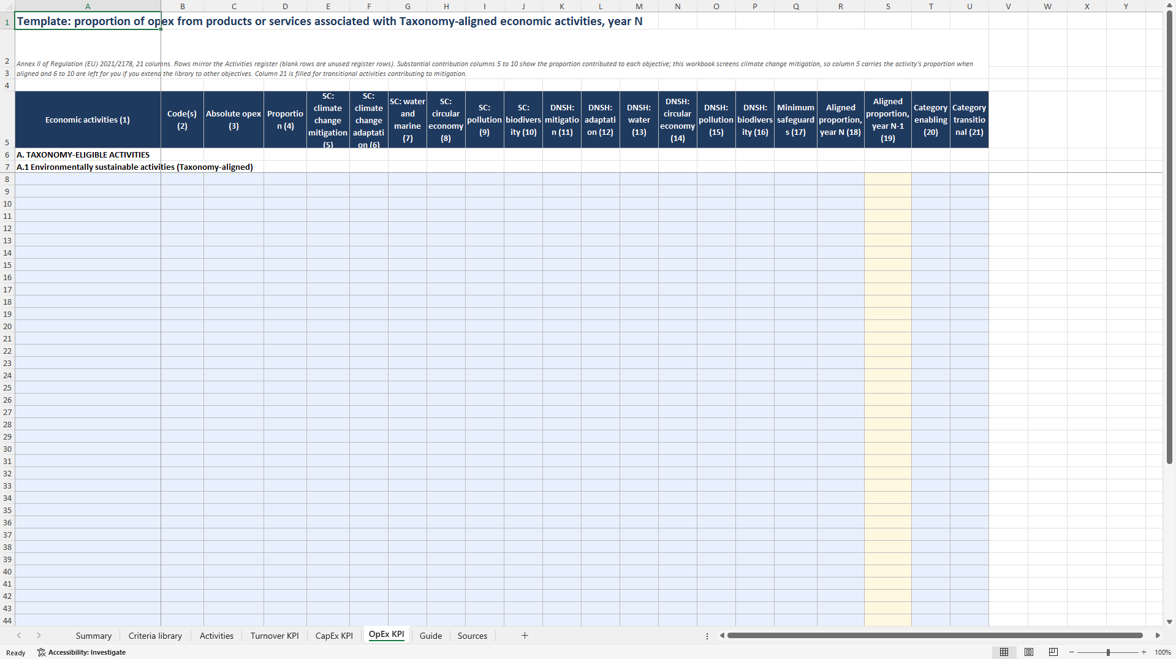Open the Guide sheet tab
1176x659 pixels.
[x=431, y=636]
